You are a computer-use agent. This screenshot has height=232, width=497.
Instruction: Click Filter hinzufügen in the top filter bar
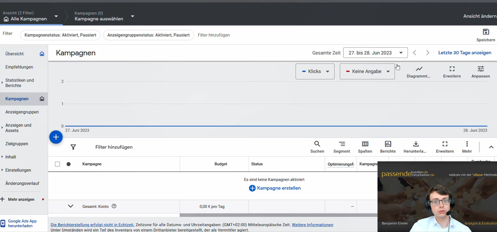(214, 35)
